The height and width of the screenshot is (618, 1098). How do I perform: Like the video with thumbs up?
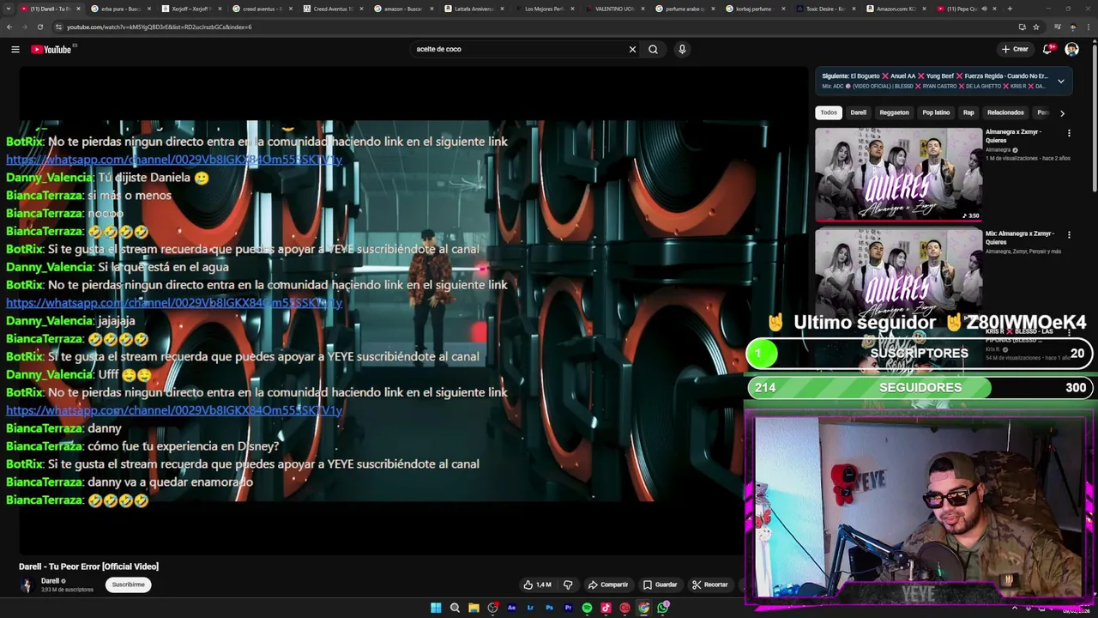tap(538, 585)
